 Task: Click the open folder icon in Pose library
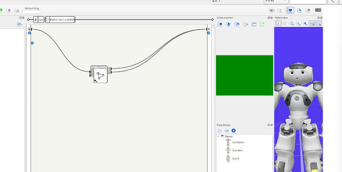[x=220, y=131]
